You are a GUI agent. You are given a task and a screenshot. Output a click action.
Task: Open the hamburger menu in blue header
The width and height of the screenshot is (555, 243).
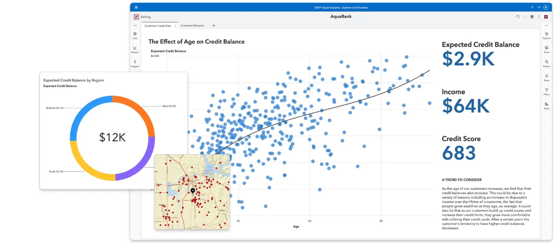point(136,7)
